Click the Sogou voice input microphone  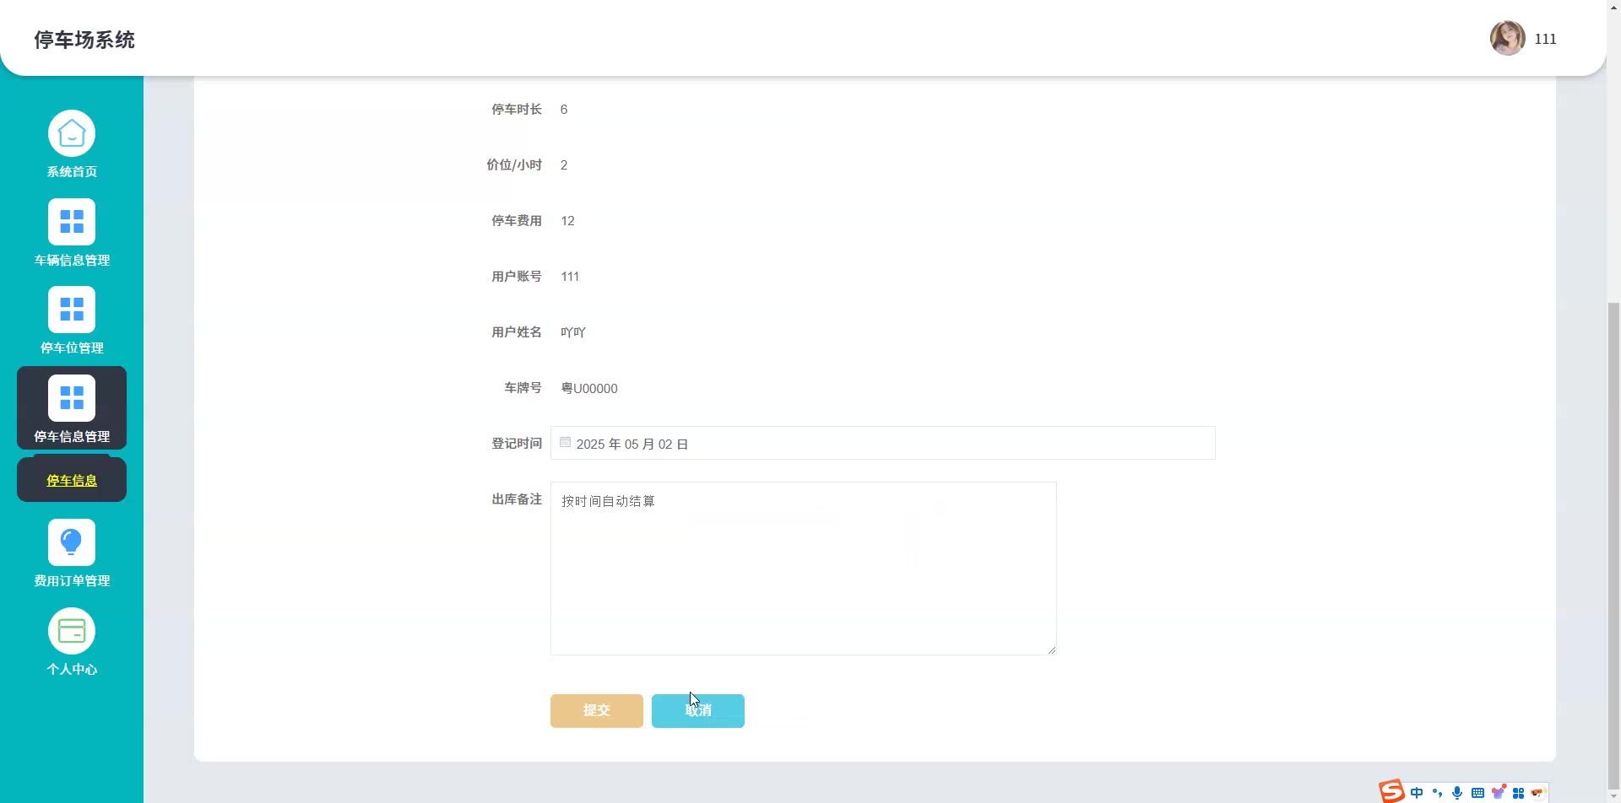(1457, 793)
